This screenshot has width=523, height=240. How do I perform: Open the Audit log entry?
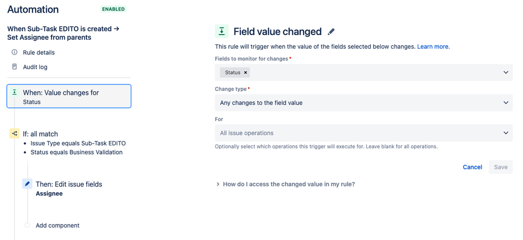coord(35,67)
